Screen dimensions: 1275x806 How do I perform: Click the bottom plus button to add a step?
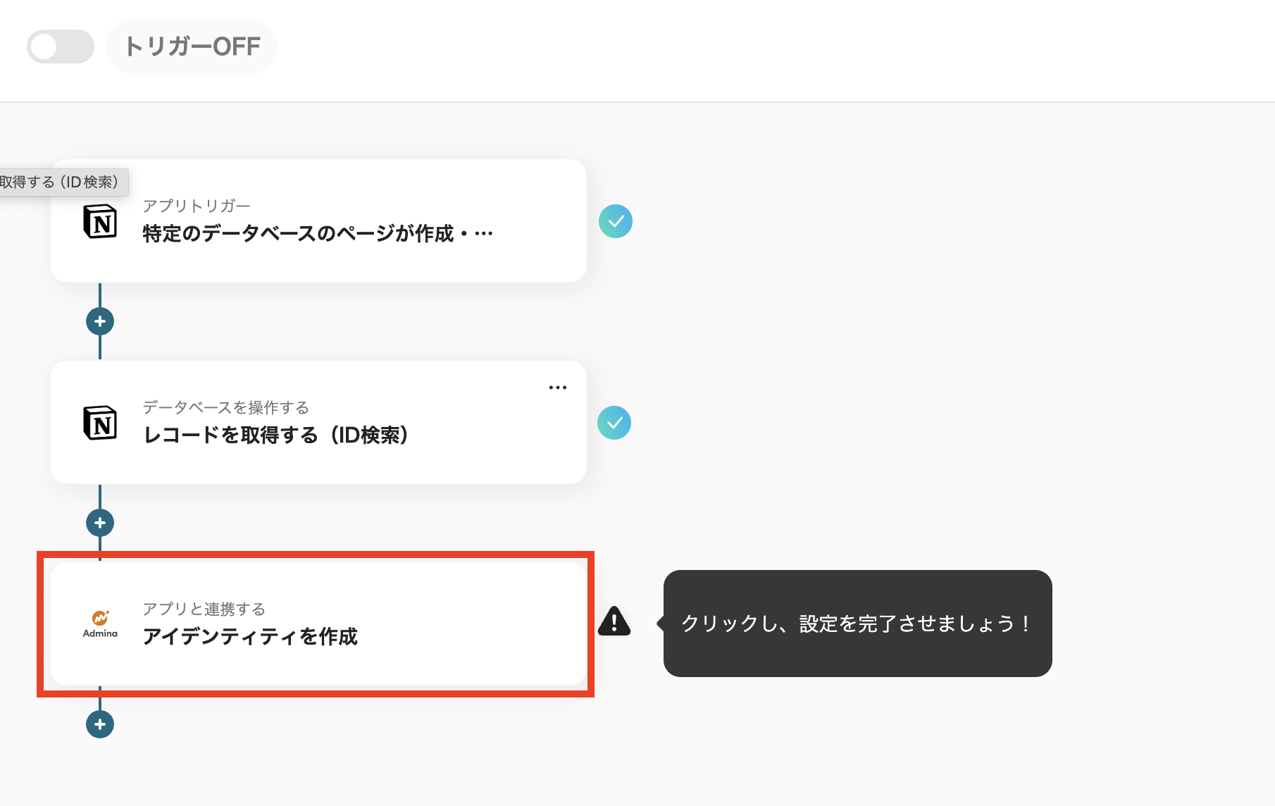tap(101, 724)
